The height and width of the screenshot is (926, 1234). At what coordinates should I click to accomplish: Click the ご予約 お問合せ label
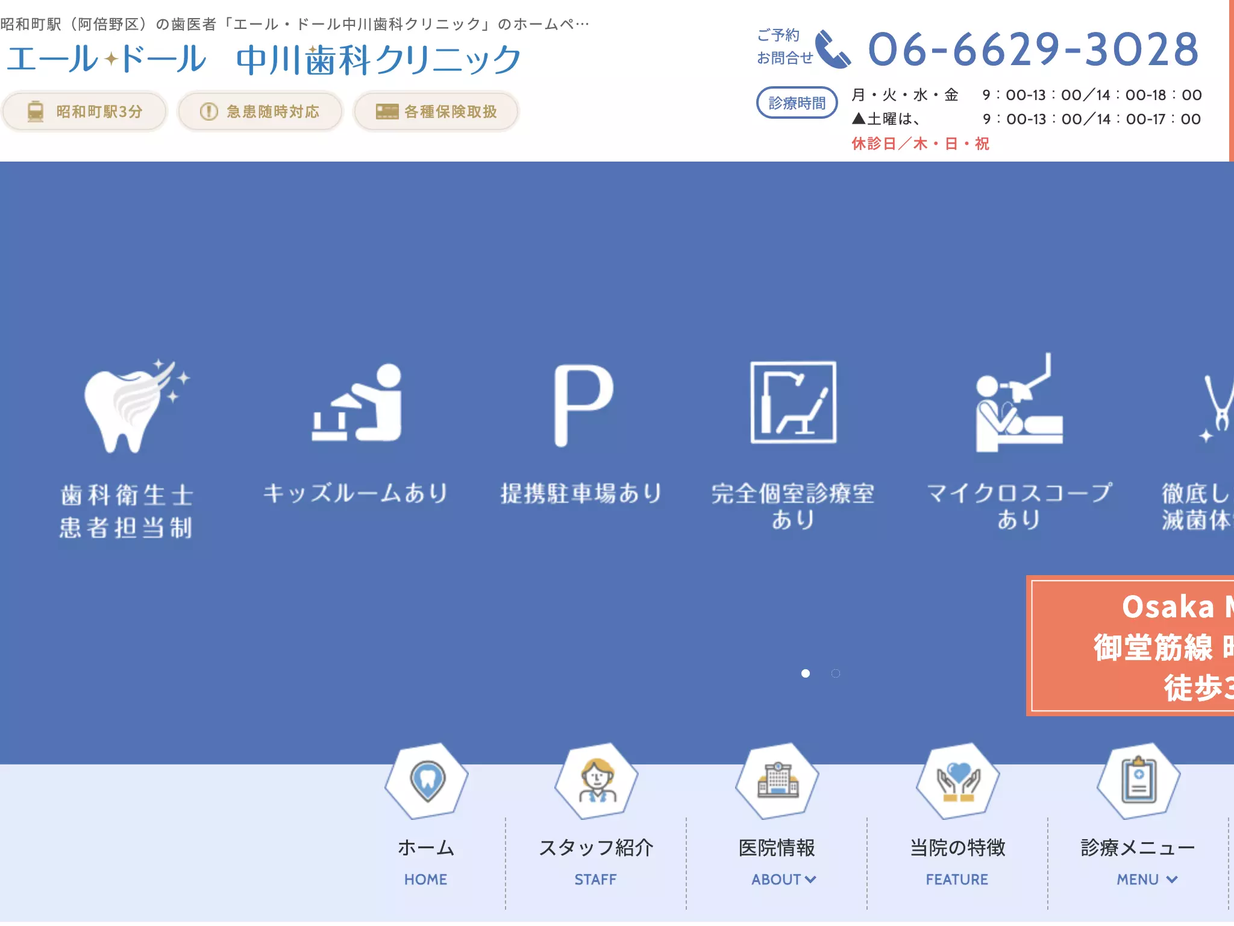[784, 46]
